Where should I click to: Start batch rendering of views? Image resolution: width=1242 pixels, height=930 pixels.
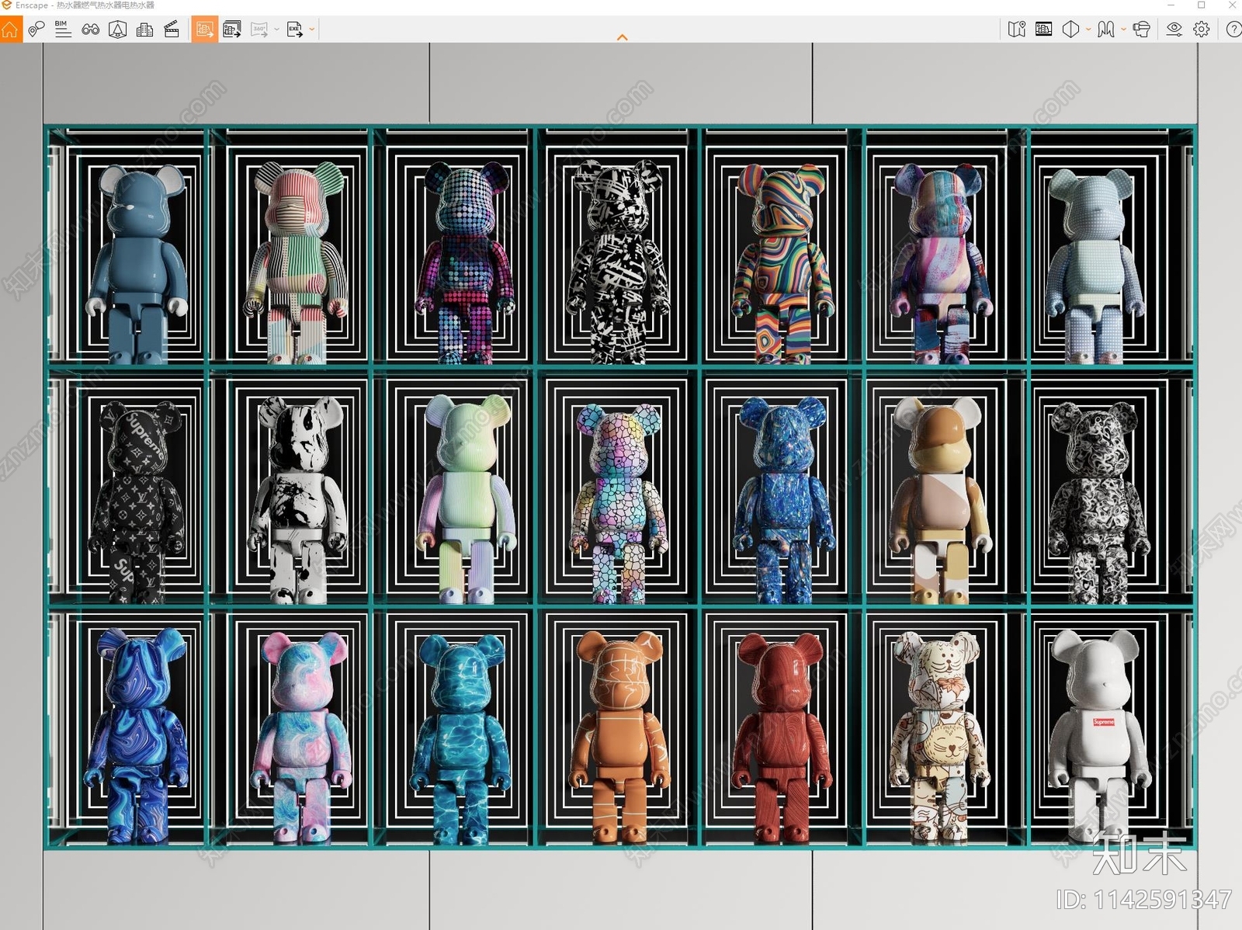(x=231, y=29)
